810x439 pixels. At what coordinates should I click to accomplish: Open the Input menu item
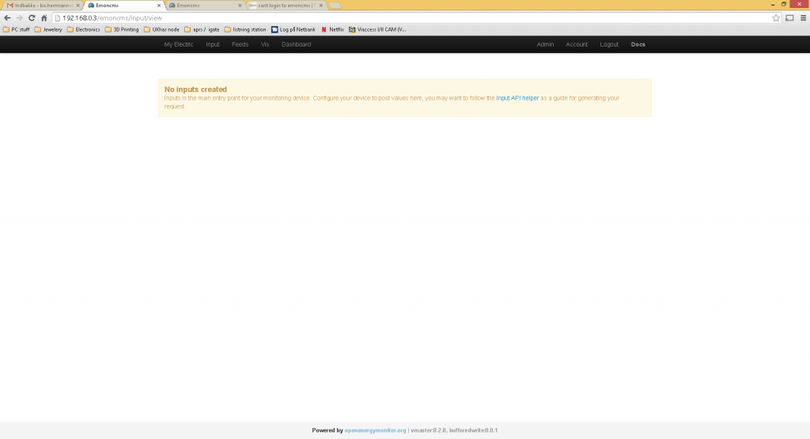pos(212,44)
